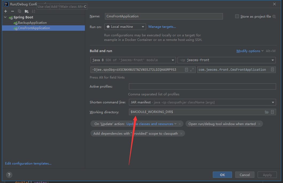Open the java 8 SDK dropdown

[x=133, y=60]
